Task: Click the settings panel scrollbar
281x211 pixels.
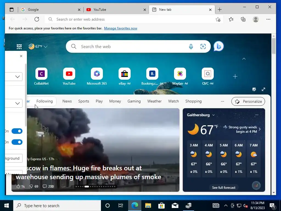Action: click(26, 95)
